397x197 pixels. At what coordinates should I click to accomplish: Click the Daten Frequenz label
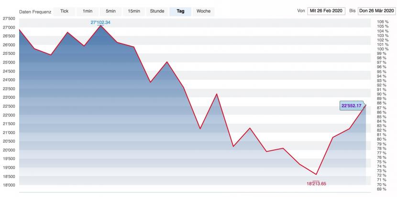(x=35, y=12)
